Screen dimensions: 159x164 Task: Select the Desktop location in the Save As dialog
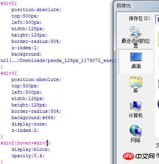[x=136, y=61]
